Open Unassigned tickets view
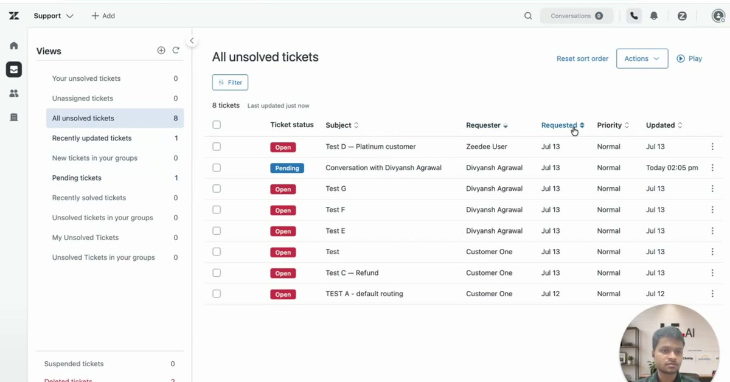Image resolution: width=730 pixels, height=382 pixels. click(115, 99)
